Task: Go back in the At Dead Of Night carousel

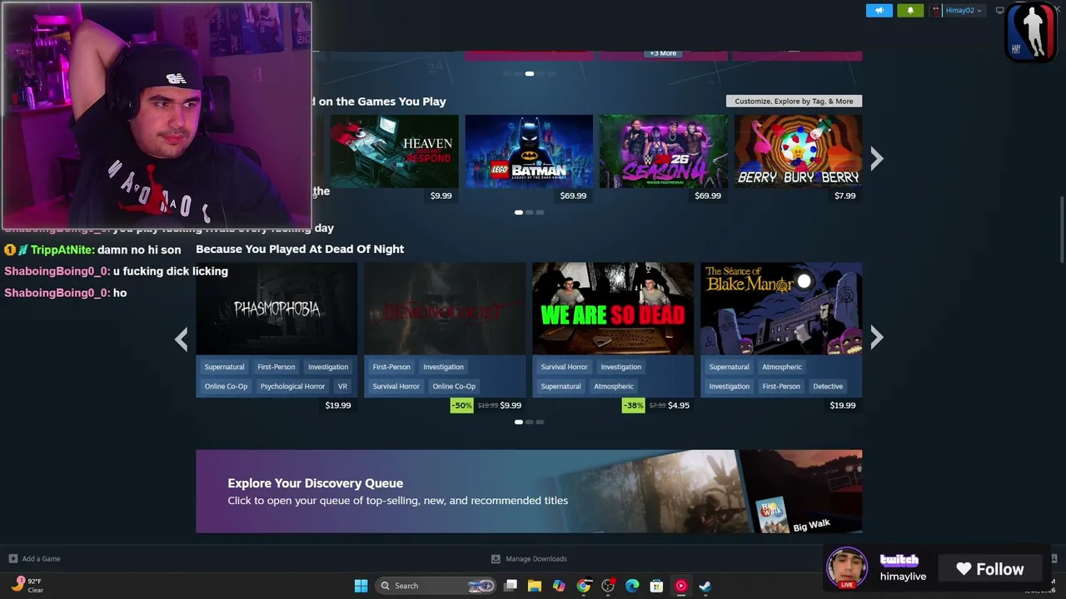Action: 182,338
